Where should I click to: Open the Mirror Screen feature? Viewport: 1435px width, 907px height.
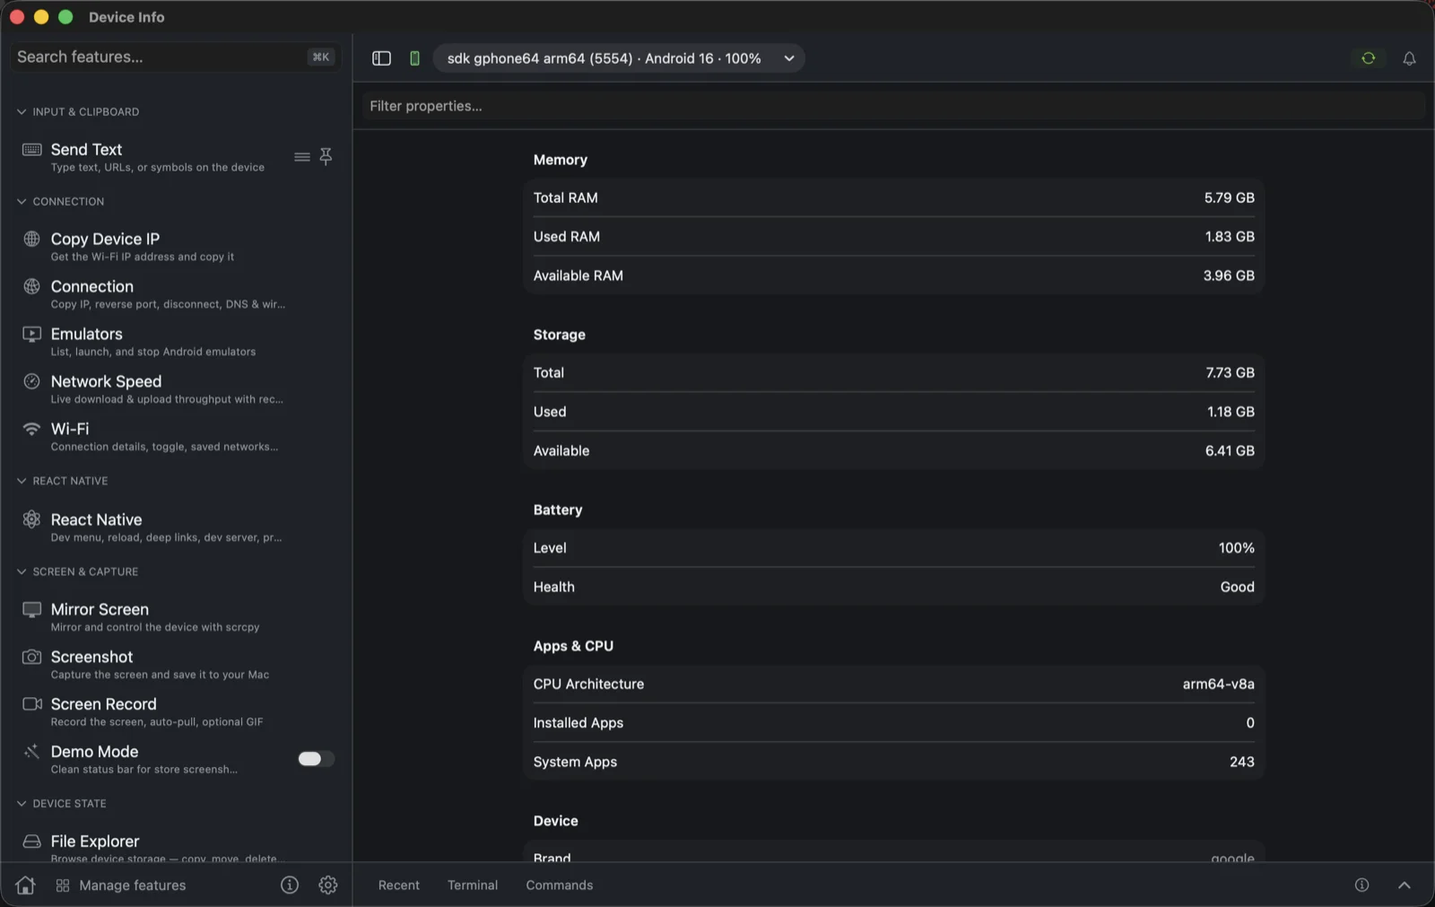176,617
